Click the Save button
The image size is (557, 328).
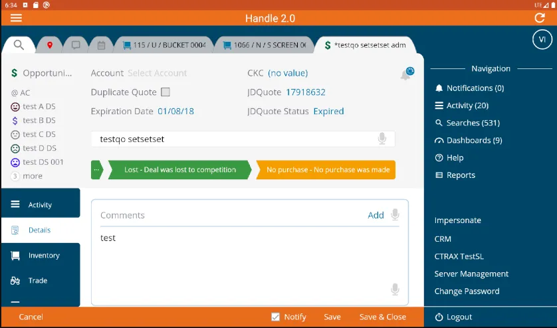[x=332, y=317]
